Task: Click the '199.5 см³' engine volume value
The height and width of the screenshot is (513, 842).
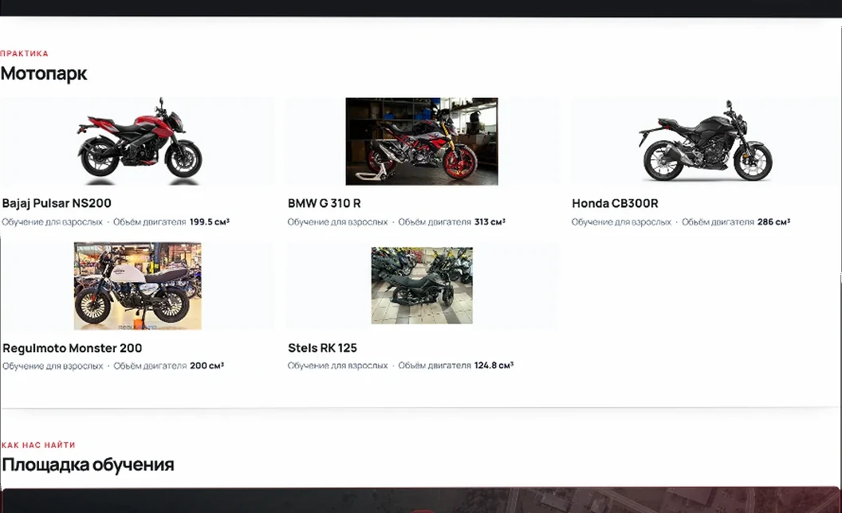Action: coord(210,221)
